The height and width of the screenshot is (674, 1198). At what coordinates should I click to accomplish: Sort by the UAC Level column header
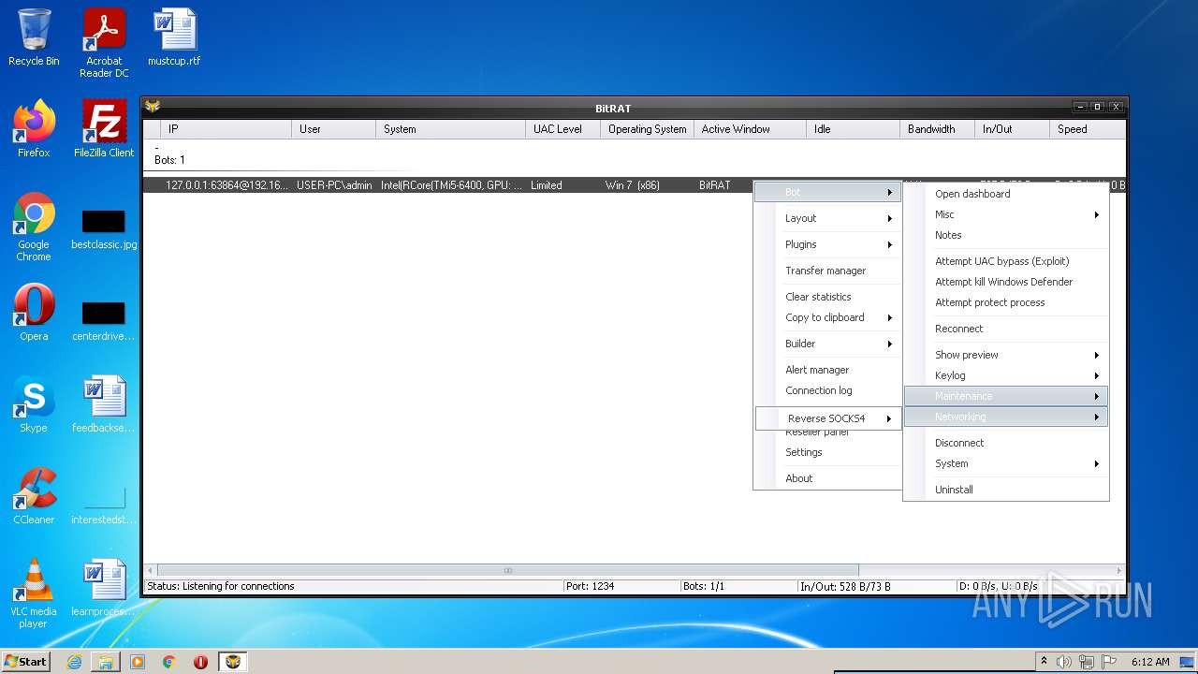point(562,129)
